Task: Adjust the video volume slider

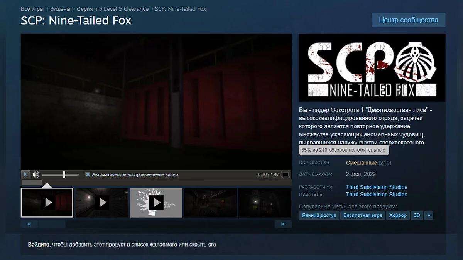Action: (60, 174)
